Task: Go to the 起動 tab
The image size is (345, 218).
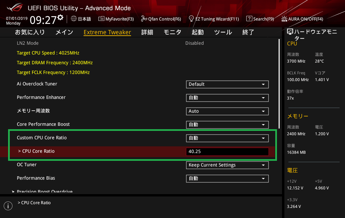Action: pos(197,32)
